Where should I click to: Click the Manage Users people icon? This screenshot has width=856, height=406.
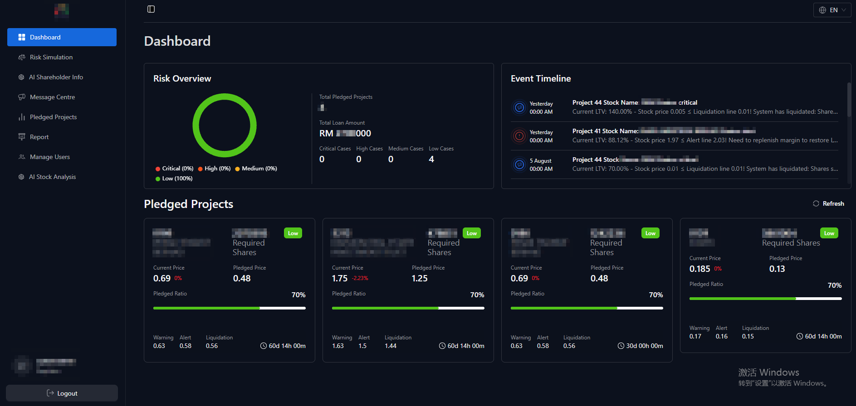pyautogui.click(x=21, y=157)
